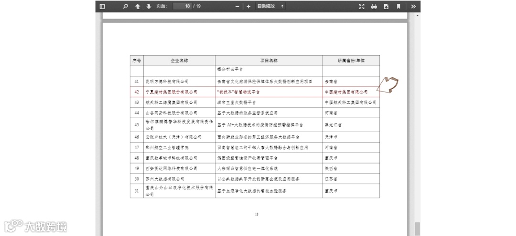Print the PDF document

pos(374,6)
